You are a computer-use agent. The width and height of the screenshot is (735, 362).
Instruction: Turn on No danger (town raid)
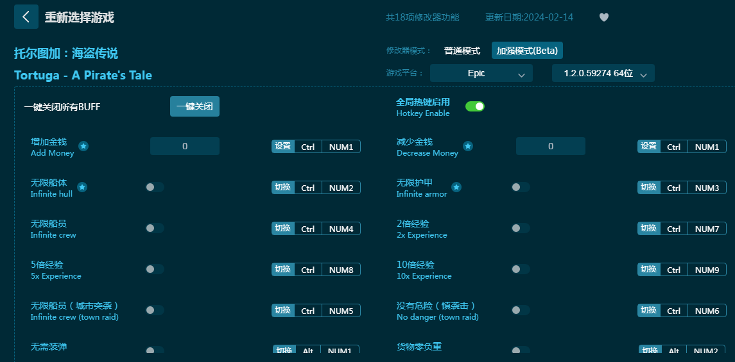click(520, 310)
